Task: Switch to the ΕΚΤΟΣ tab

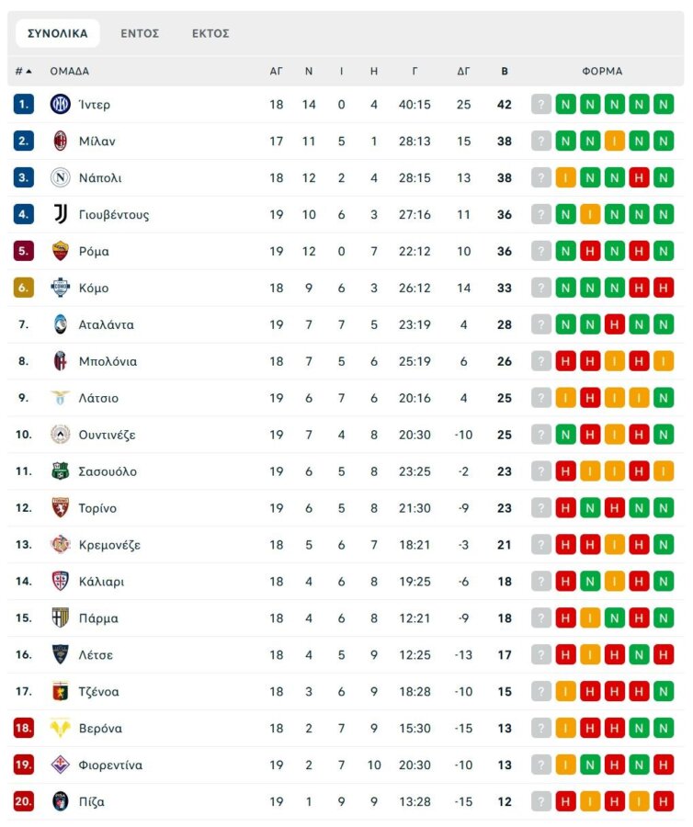Action: click(210, 33)
